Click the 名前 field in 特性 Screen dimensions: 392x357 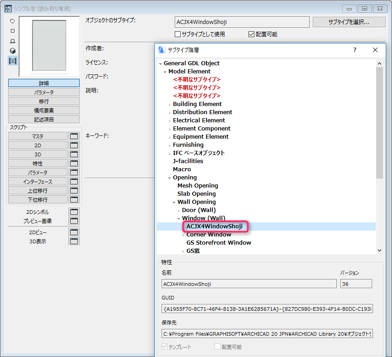(x=249, y=284)
